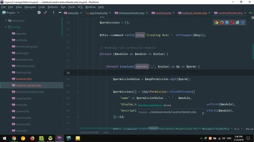Open mail.php in project tree
254x142 pixels.
click(x=21, y=105)
